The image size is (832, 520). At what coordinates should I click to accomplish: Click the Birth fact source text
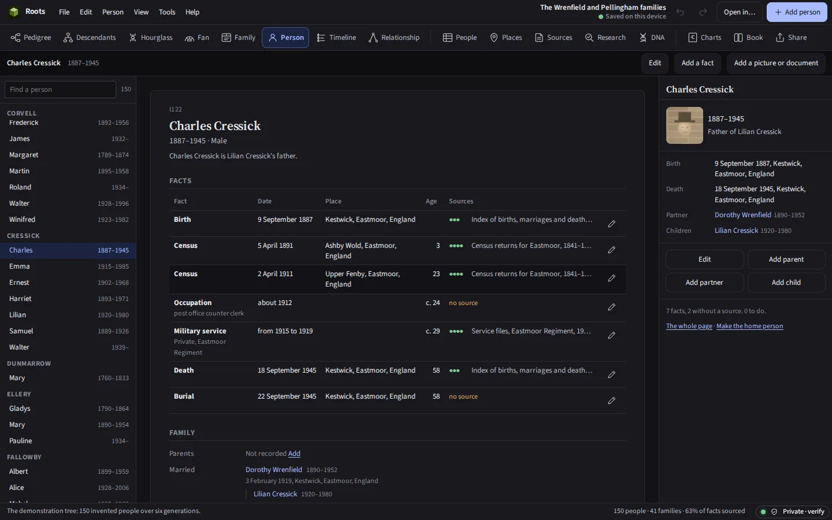click(532, 220)
